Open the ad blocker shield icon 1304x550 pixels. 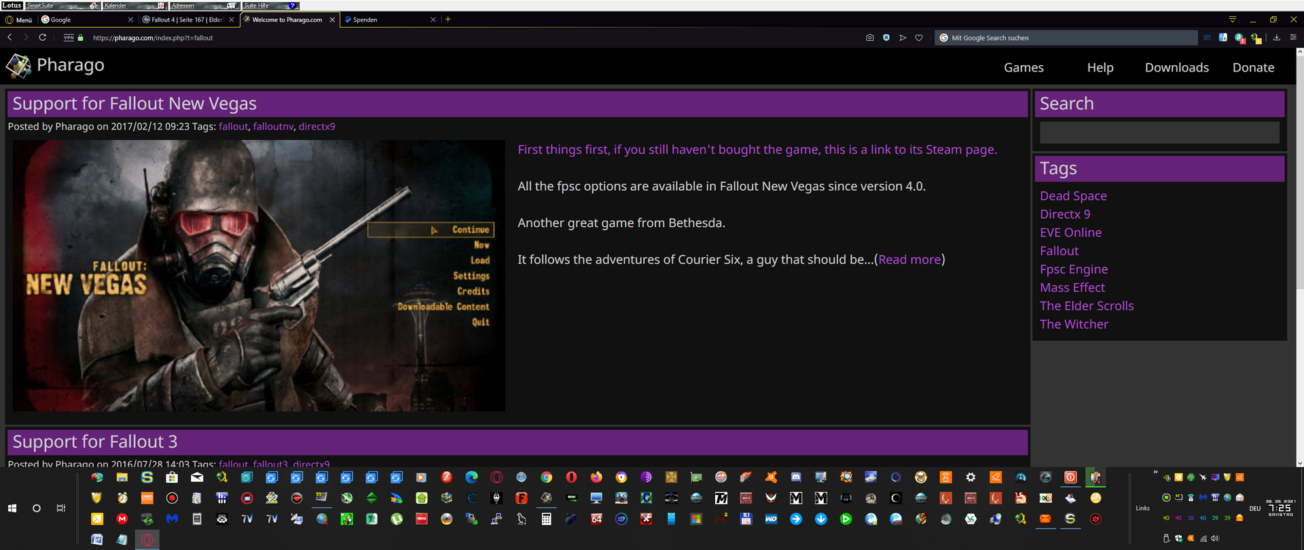click(x=886, y=38)
